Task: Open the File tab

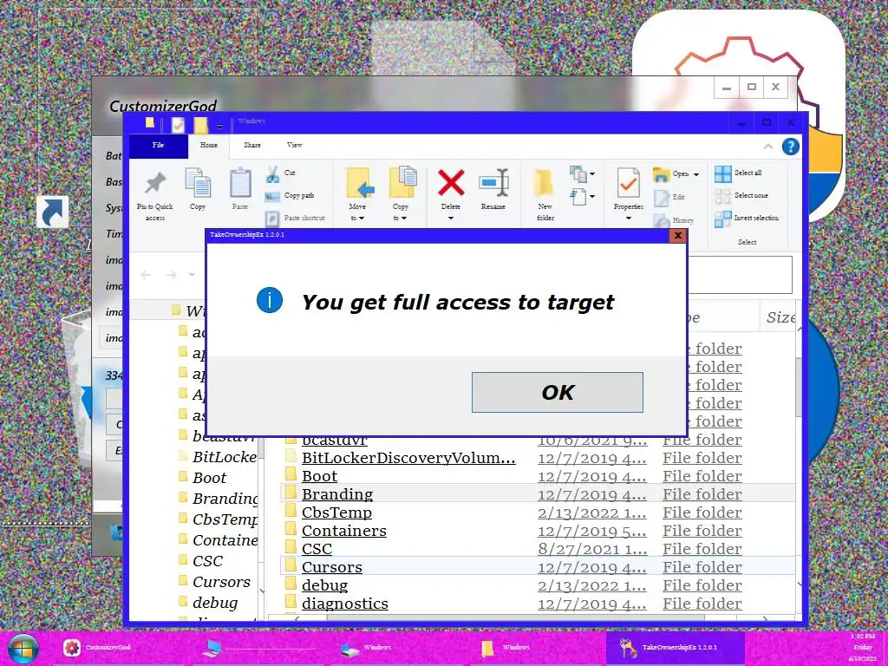Action: point(159,146)
